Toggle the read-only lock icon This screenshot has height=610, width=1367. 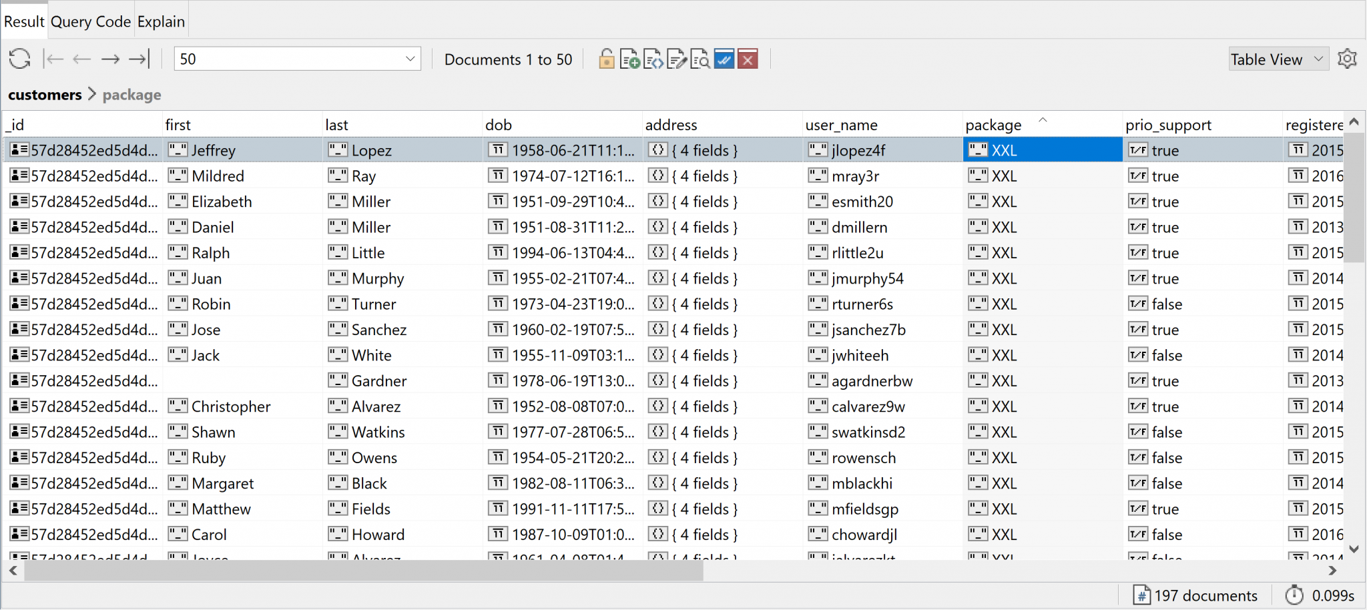(606, 59)
